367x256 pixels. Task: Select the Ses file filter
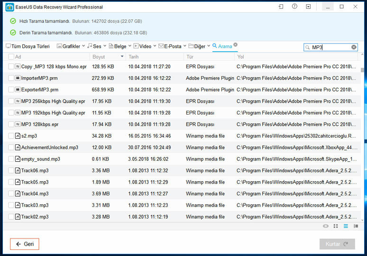[94, 46]
